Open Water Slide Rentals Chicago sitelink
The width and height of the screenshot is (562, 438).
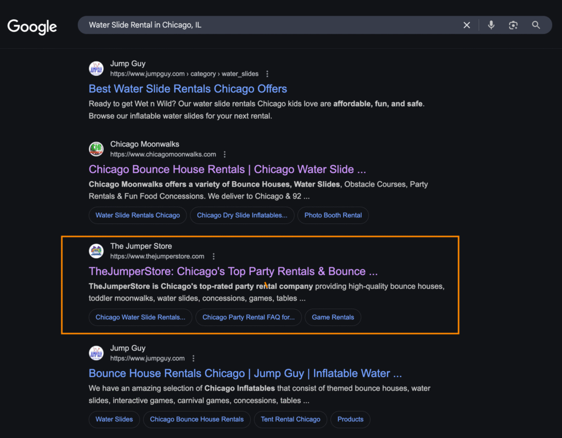click(x=138, y=215)
